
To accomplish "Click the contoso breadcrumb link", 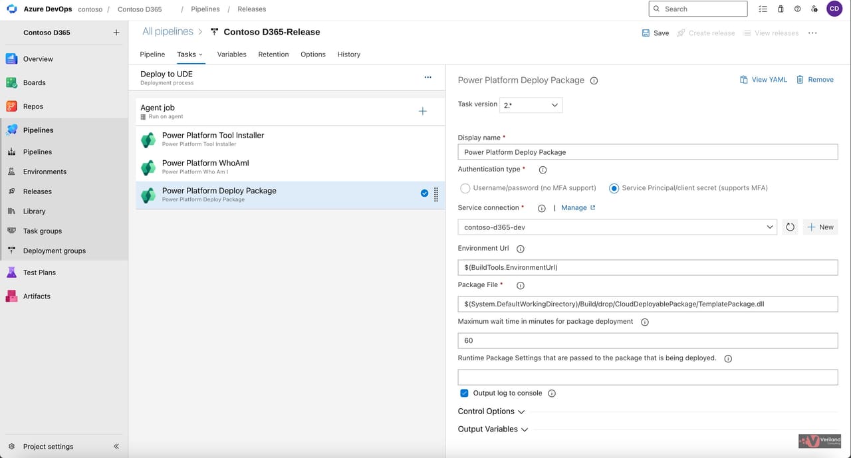I will tap(90, 9).
